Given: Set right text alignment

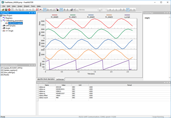Looking at the screenshot, I should (134, 10).
